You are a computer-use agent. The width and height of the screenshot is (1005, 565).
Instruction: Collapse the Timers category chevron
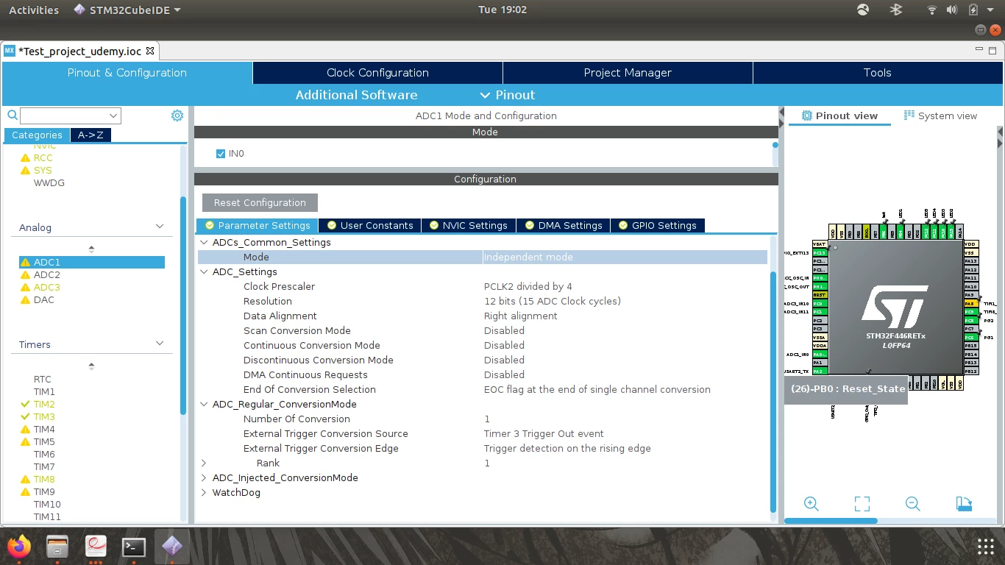[x=160, y=344]
